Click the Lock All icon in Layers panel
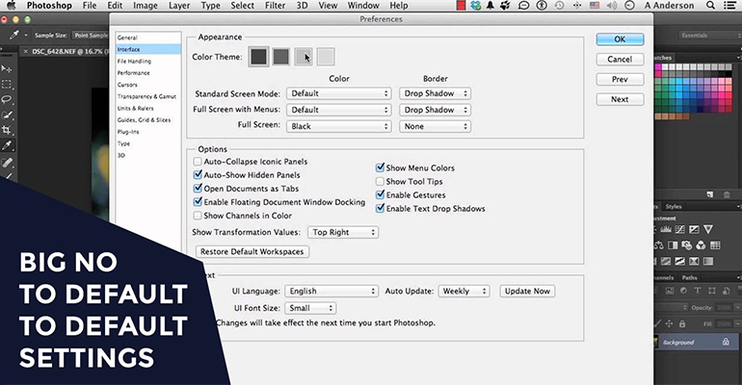742x385 pixels. pyautogui.click(x=682, y=324)
